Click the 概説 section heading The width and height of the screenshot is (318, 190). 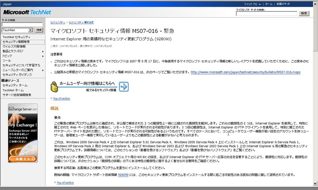tap(54, 108)
